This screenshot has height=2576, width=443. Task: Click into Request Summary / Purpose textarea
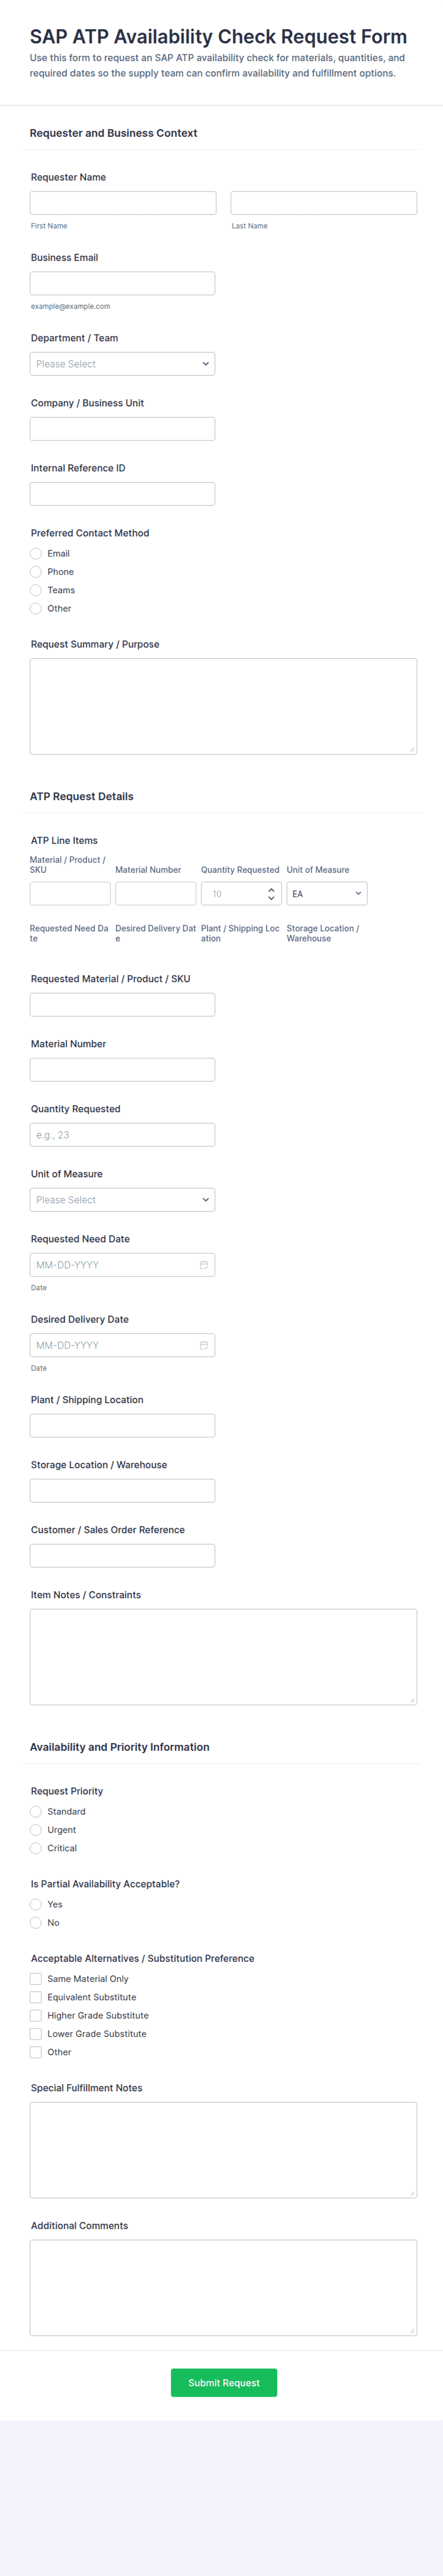coord(223,705)
